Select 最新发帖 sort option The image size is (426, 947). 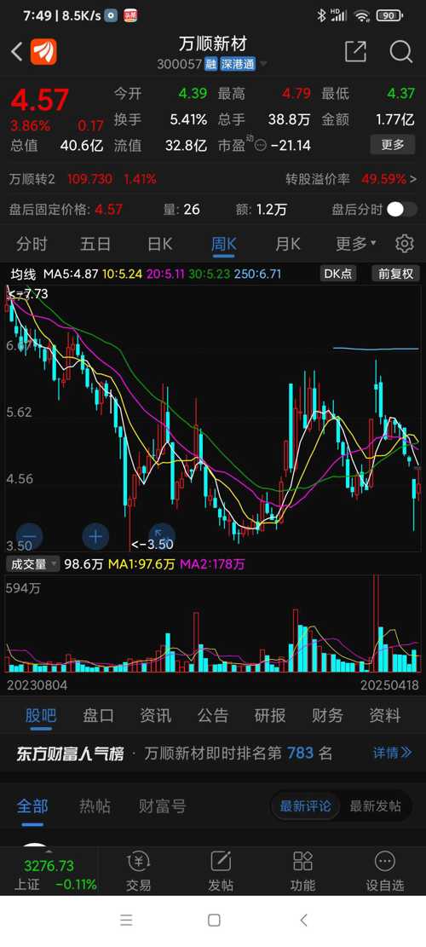pos(376,806)
